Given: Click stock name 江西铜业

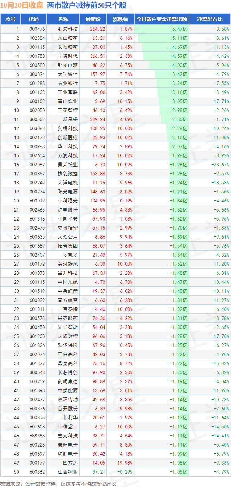Looking at the screenshot, I should (x=67, y=472).
